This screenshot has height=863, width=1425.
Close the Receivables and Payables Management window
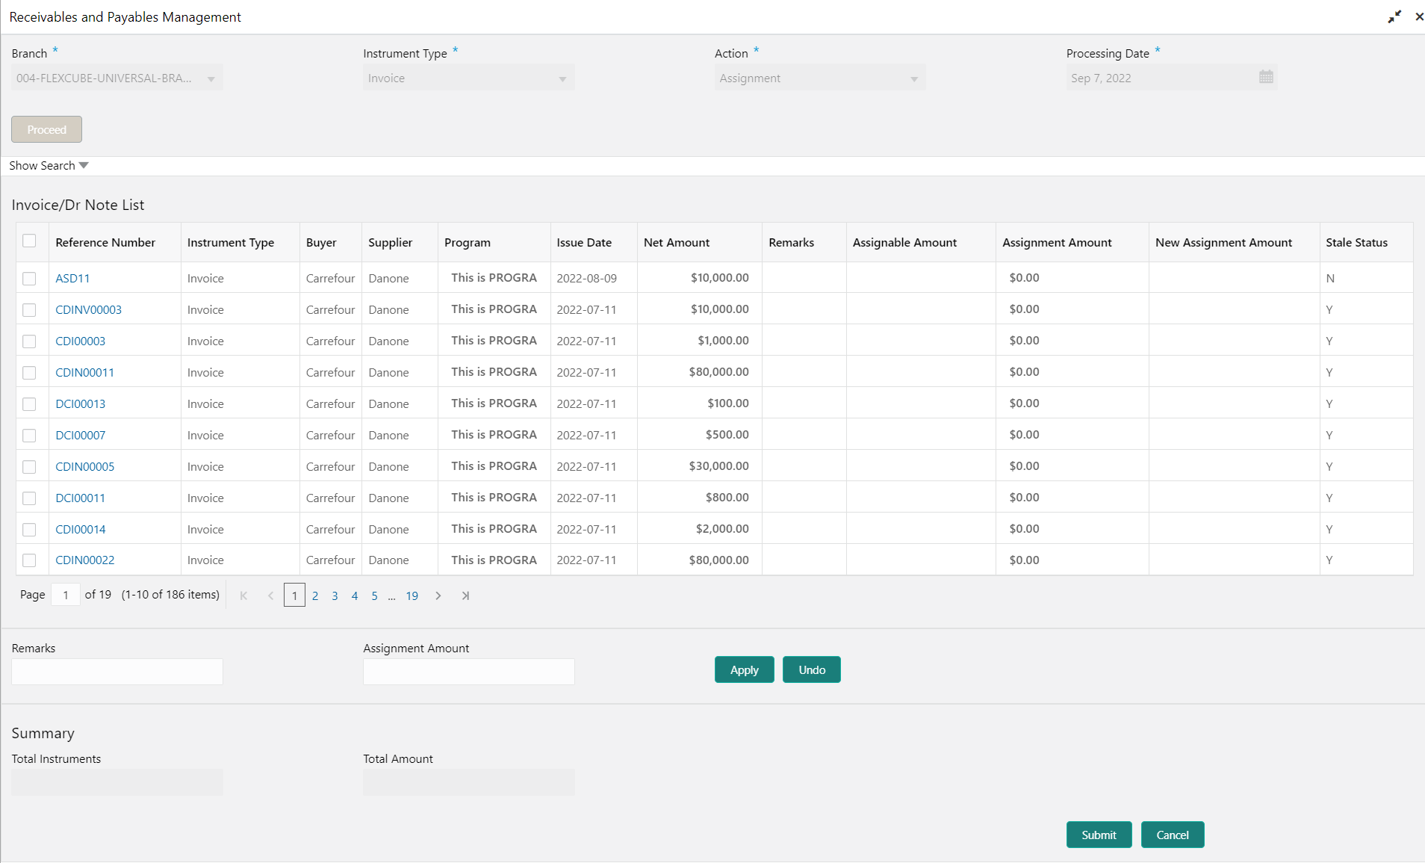tap(1419, 16)
